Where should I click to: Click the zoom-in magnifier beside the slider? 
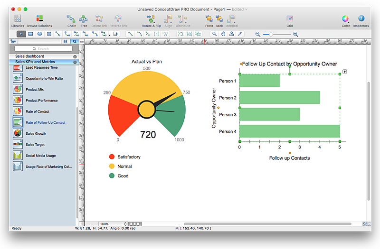click(x=295, y=34)
